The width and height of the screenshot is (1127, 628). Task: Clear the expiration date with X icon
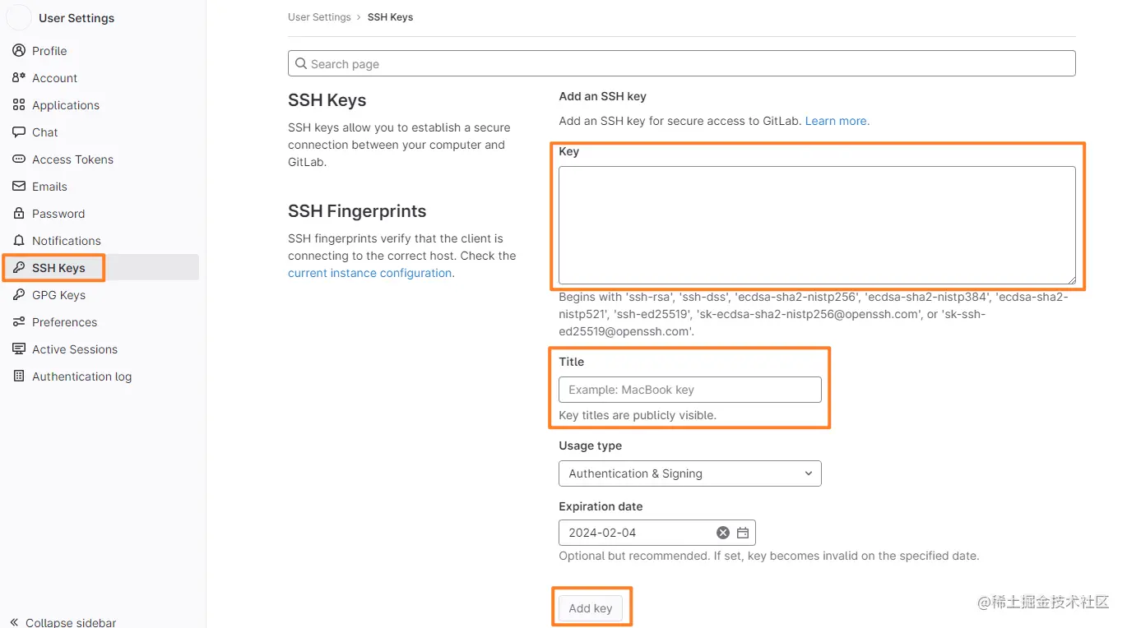723,533
